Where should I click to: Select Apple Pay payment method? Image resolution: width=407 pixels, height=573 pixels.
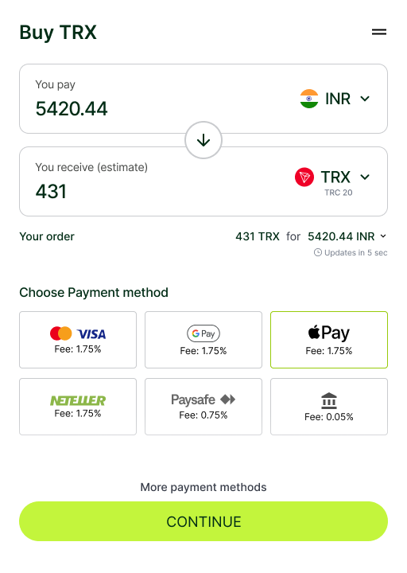(329, 340)
